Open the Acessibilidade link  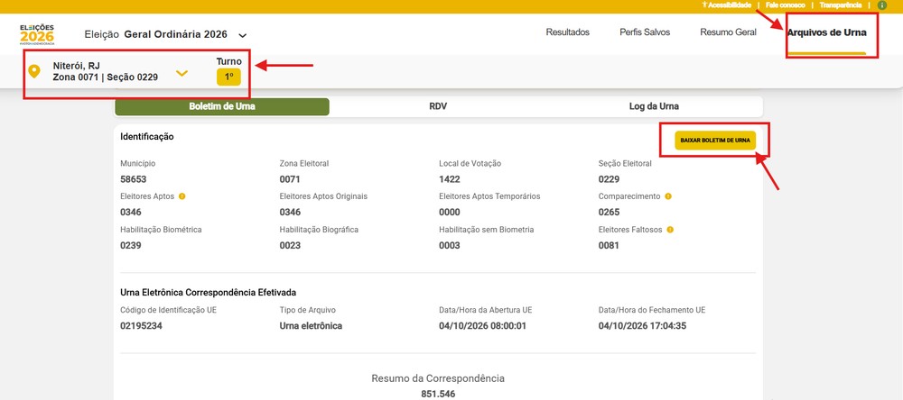[727, 5]
